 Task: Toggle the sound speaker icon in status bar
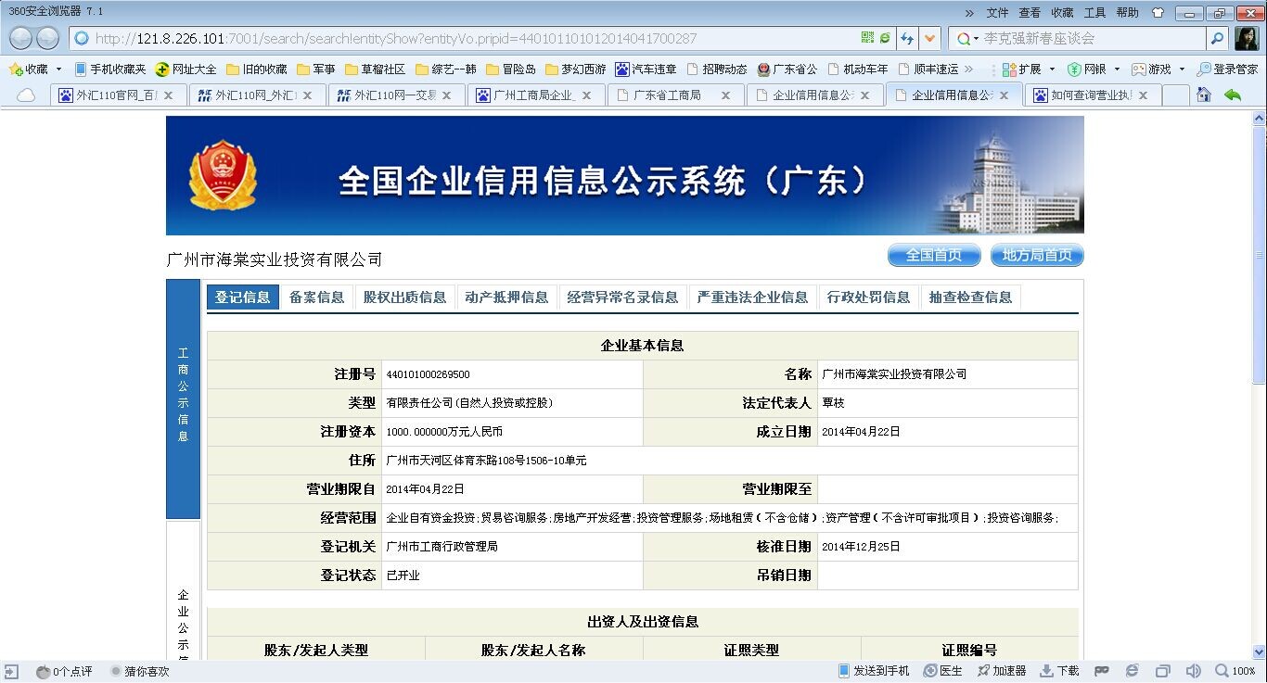point(1193,671)
